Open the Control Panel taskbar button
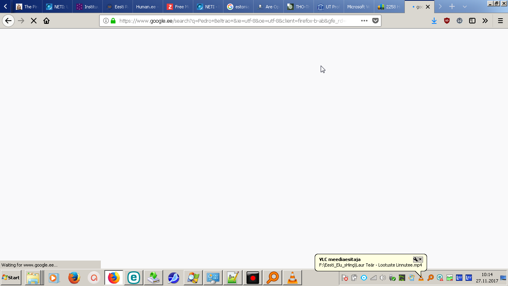The height and width of the screenshot is (286, 508). coord(213,278)
